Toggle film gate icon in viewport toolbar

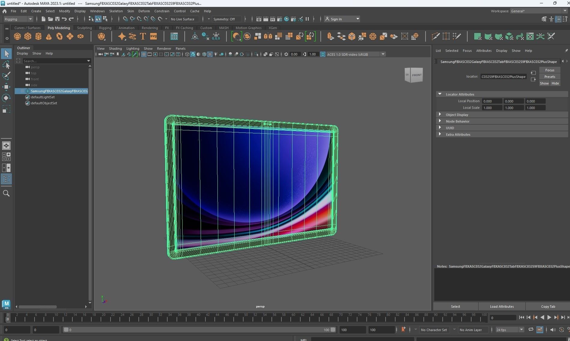[150, 54]
